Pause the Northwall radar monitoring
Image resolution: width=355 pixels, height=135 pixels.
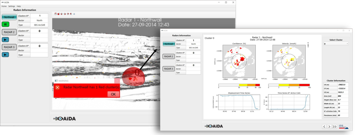click(5, 24)
